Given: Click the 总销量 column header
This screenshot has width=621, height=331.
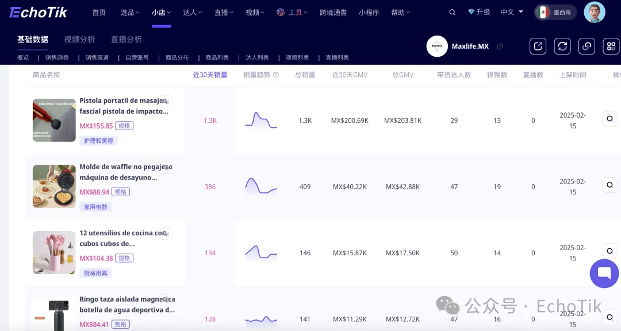Looking at the screenshot, I should (305, 75).
